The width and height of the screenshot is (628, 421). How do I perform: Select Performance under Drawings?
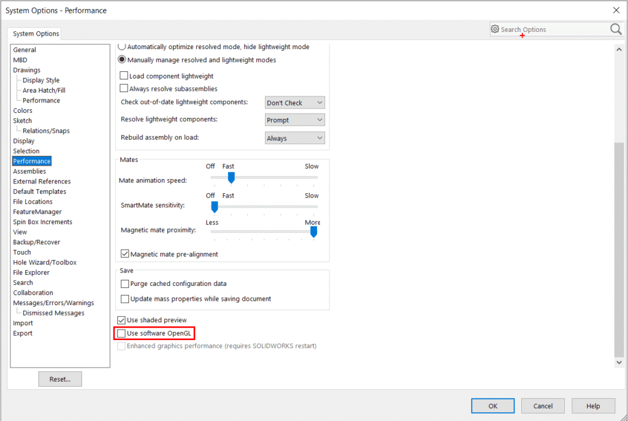tap(41, 100)
